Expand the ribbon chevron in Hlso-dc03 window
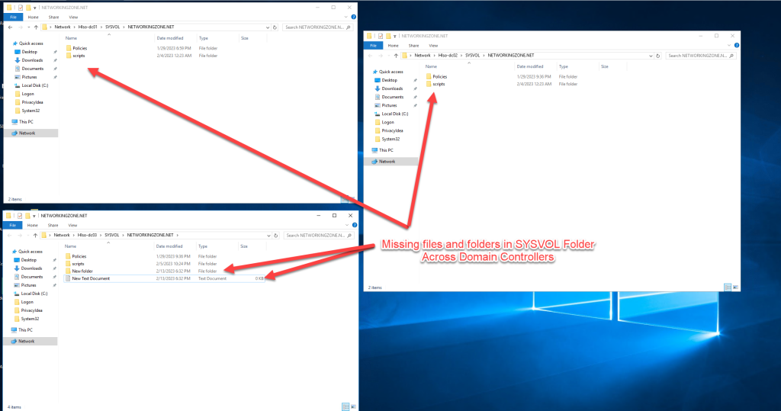Viewport: 781px width, 411px height. pyautogui.click(x=346, y=226)
